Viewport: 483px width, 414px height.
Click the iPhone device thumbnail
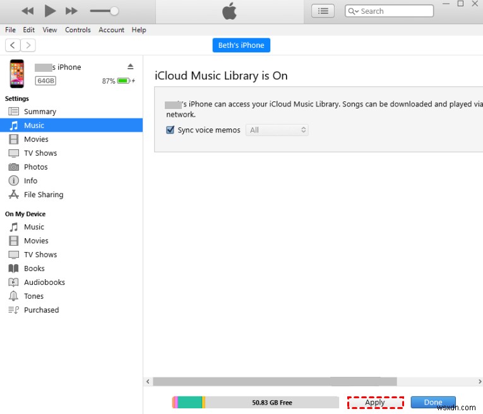17,74
